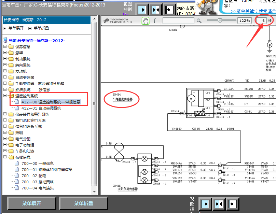276x214 pixels.
Task: Click document icon for 412—01 自动空调系统
Action: [17, 108]
